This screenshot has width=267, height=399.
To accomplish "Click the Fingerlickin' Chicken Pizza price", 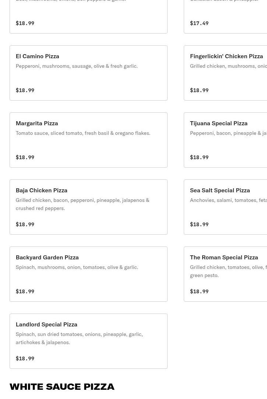I will (x=199, y=90).
